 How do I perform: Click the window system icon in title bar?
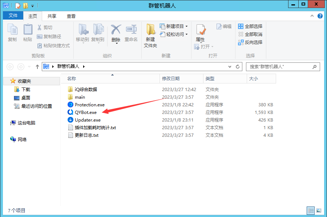pos(6,5)
